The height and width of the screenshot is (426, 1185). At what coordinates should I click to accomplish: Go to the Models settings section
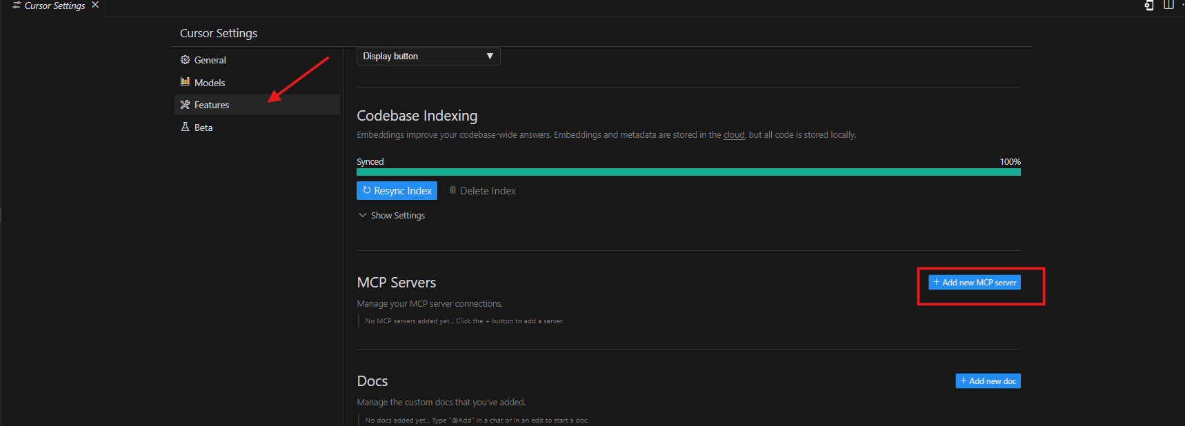(257, 83)
